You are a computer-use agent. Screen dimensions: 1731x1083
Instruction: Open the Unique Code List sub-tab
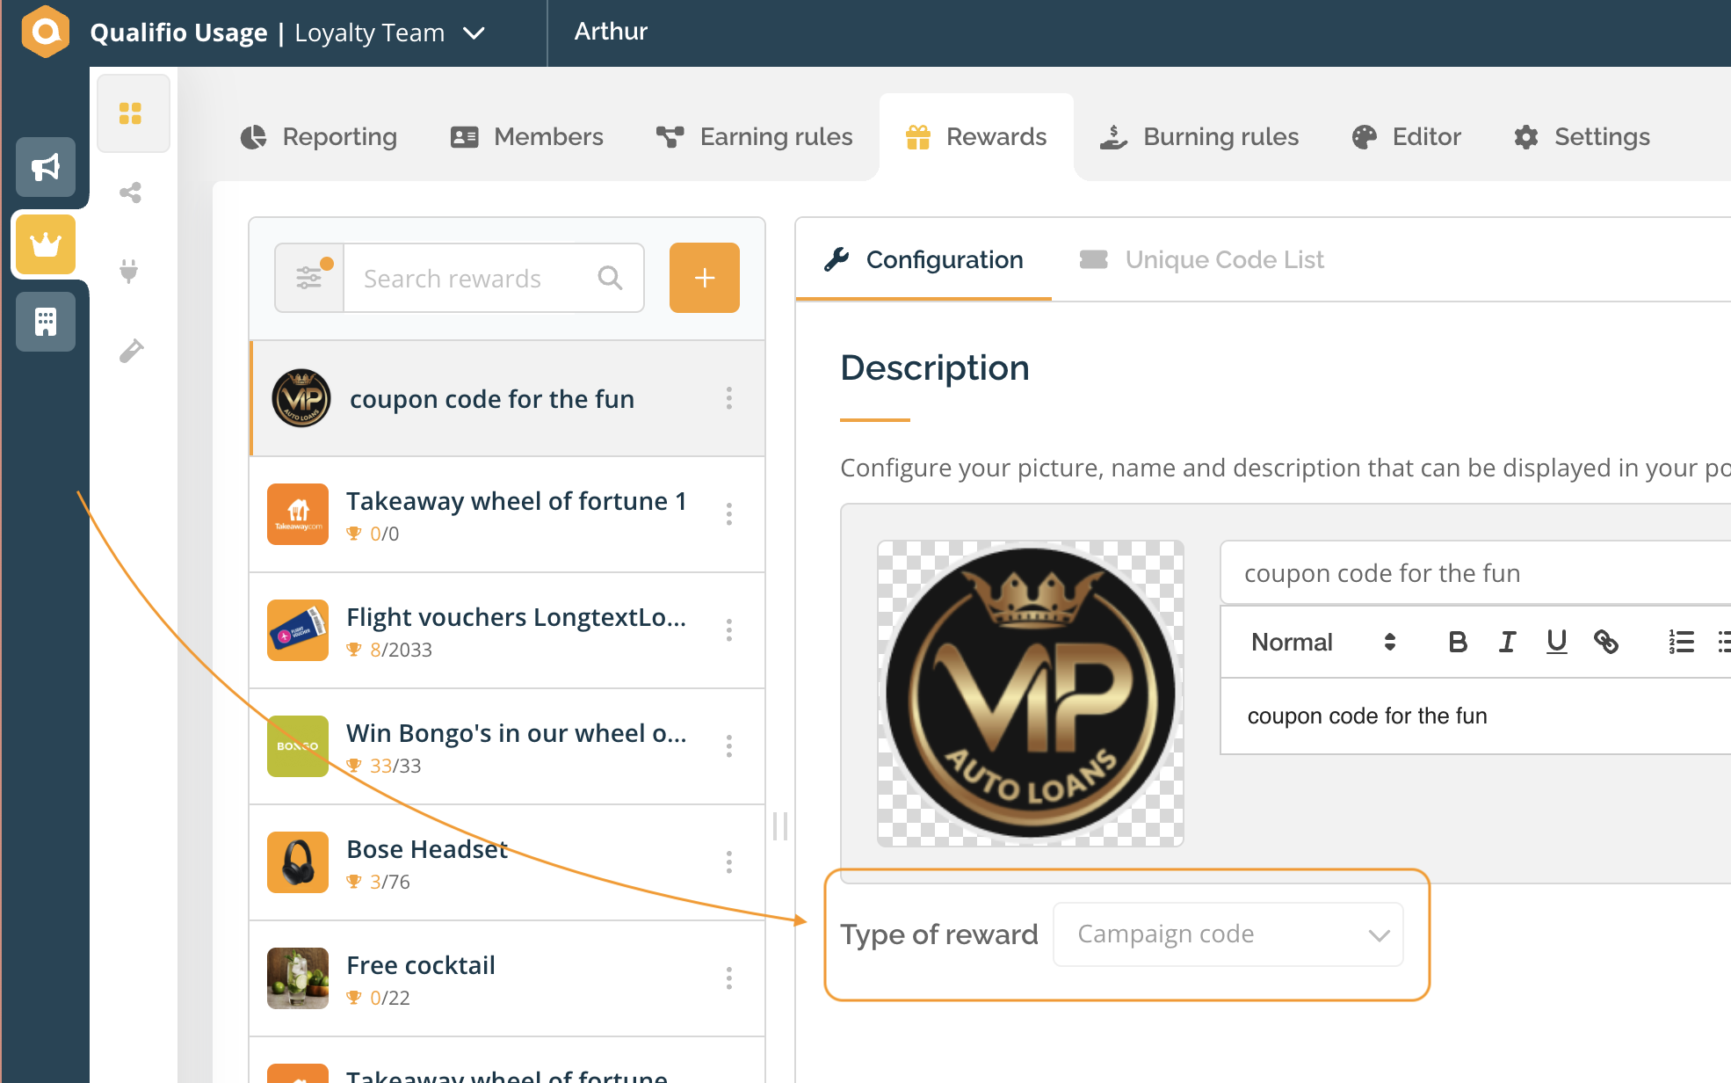pyautogui.click(x=1201, y=260)
